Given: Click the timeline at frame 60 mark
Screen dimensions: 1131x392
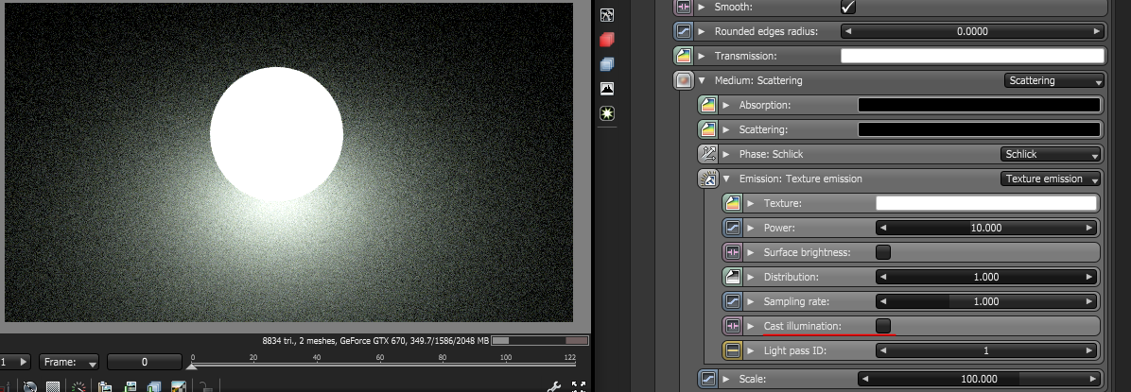Looking at the screenshot, I should (x=379, y=360).
